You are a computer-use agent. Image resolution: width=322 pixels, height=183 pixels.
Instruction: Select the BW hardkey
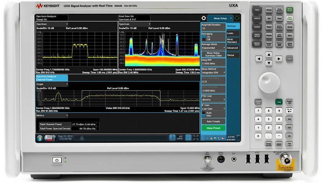point(269,18)
